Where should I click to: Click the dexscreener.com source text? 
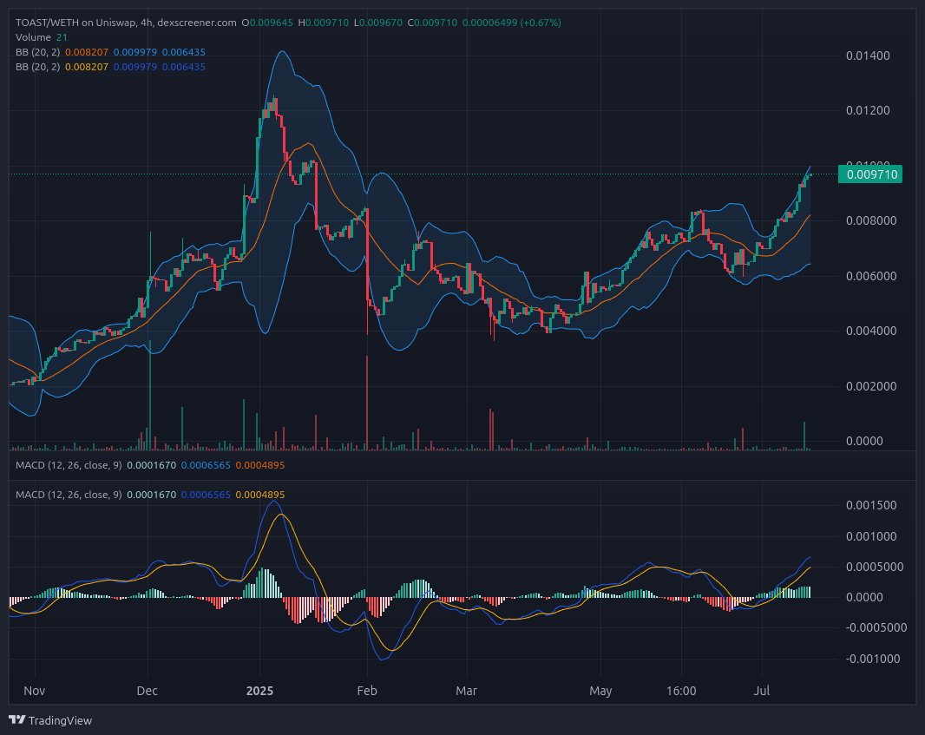[x=195, y=23]
